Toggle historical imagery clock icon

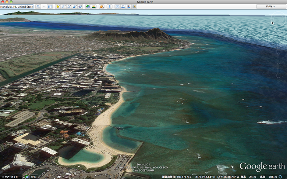pyautogui.click(x=88, y=7)
